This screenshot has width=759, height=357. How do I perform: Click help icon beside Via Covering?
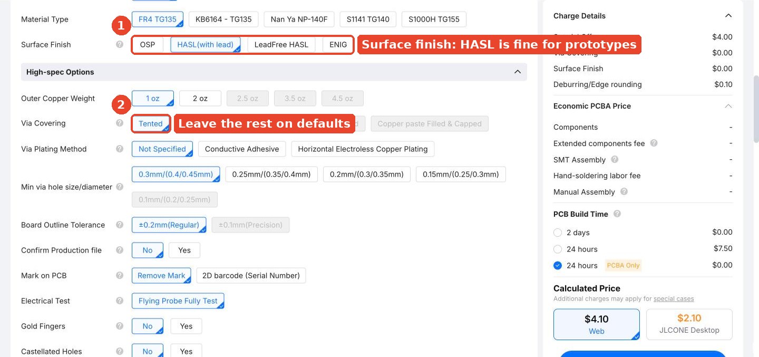tap(120, 123)
